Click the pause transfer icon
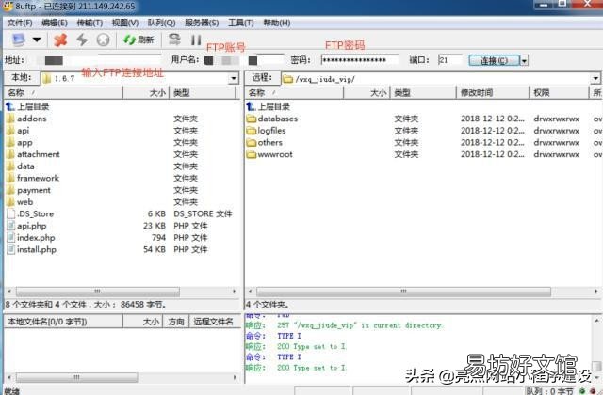The width and height of the screenshot is (603, 395). 196,39
